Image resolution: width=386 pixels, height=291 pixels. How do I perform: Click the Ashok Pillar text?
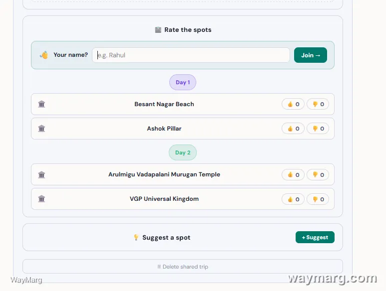(x=164, y=129)
